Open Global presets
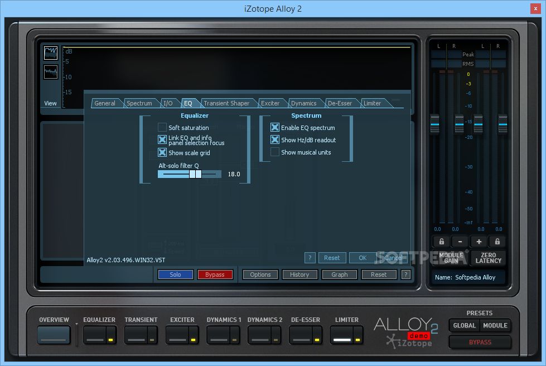This screenshot has width=546, height=366. (x=464, y=325)
